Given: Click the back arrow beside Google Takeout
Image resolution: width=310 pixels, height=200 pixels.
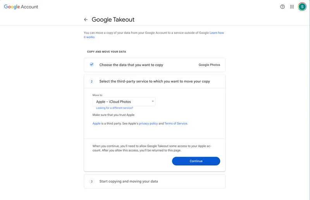Looking at the screenshot, I should point(86,20).
